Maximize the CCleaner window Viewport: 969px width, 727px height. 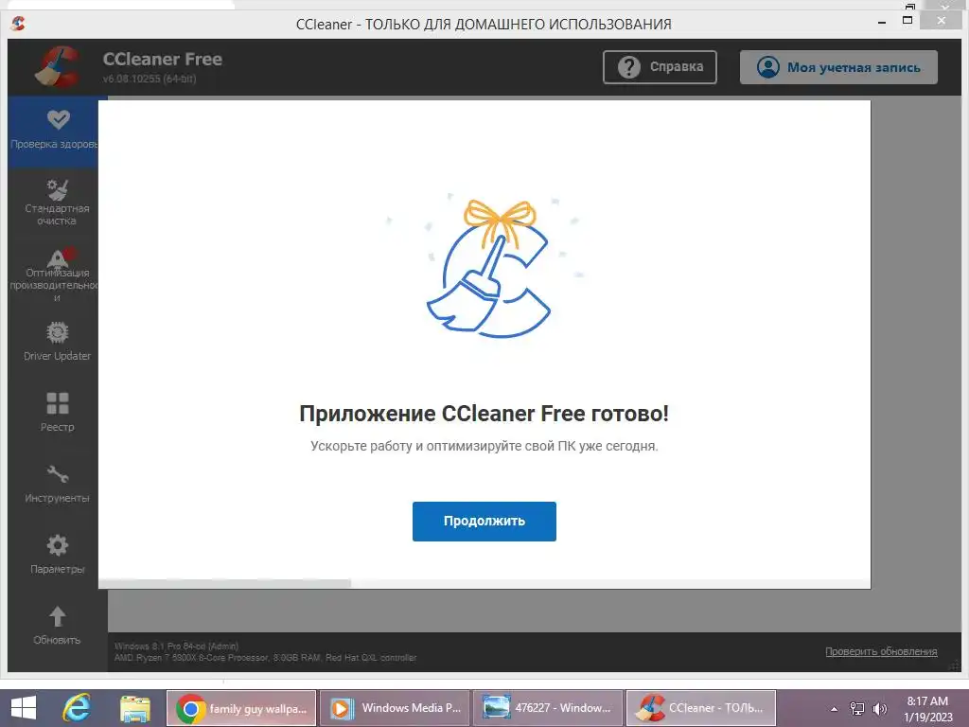[x=907, y=21]
